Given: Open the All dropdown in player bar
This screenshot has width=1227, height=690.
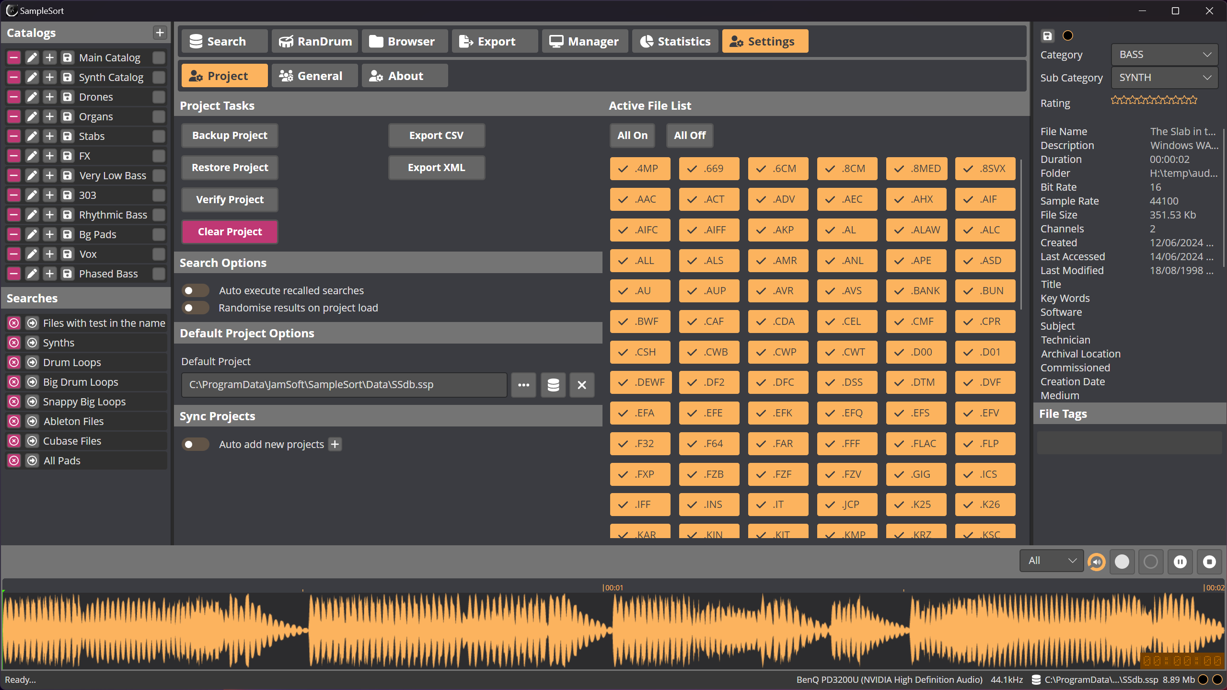Looking at the screenshot, I should point(1052,561).
